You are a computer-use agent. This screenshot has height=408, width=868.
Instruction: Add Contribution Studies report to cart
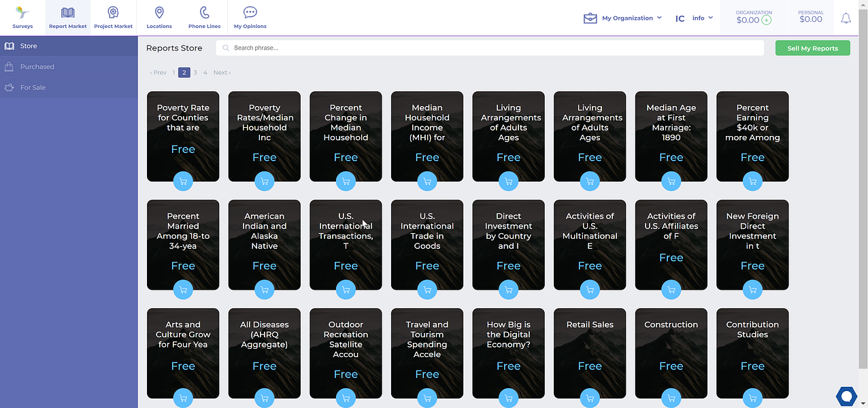pyautogui.click(x=752, y=398)
